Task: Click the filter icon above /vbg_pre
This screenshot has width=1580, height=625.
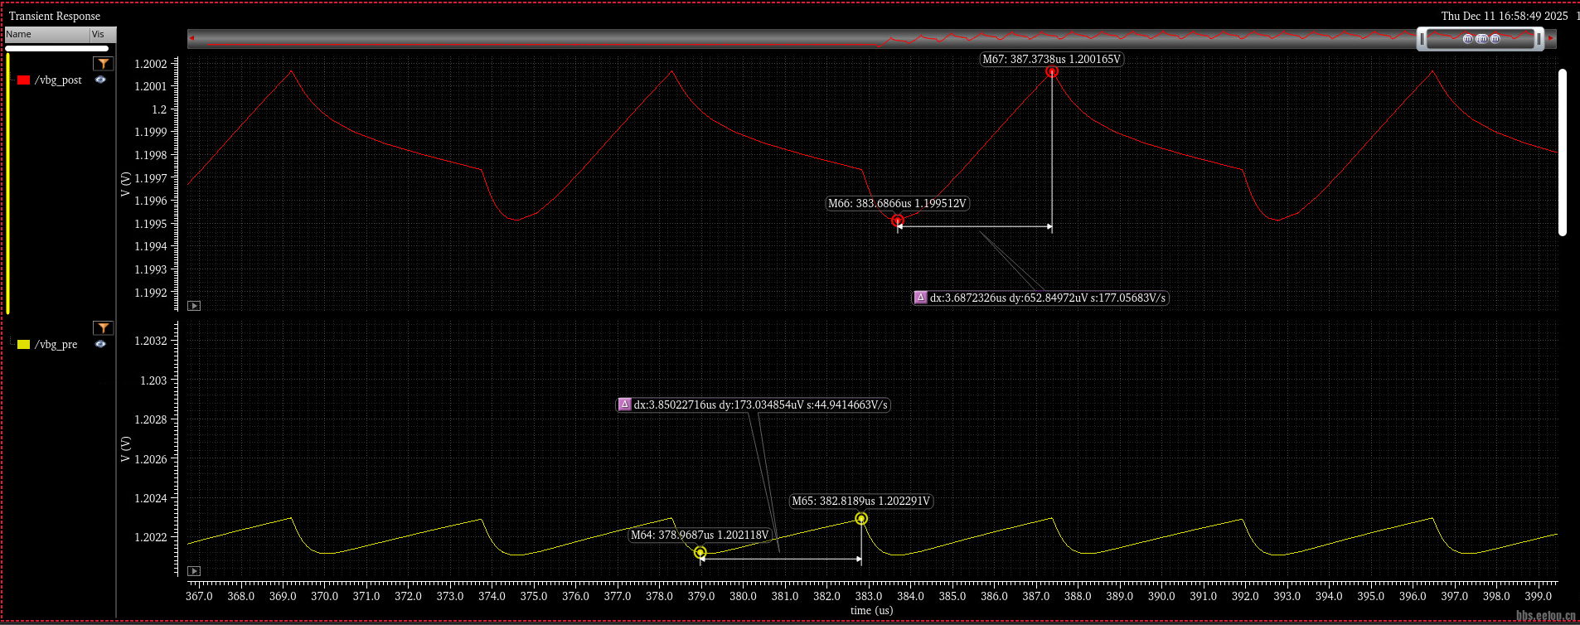Action: click(x=103, y=328)
